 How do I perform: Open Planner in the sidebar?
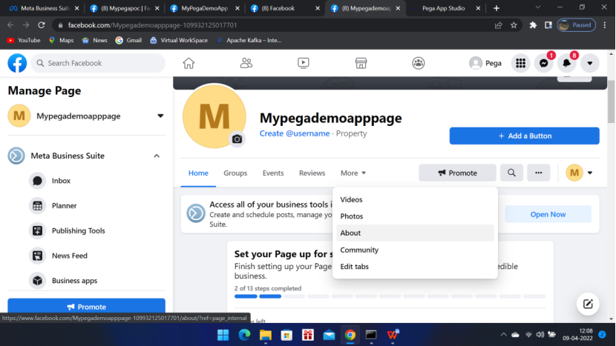coord(64,206)
